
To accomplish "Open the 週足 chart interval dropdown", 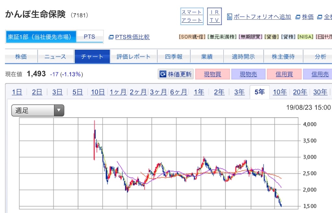I will (38, 110).
